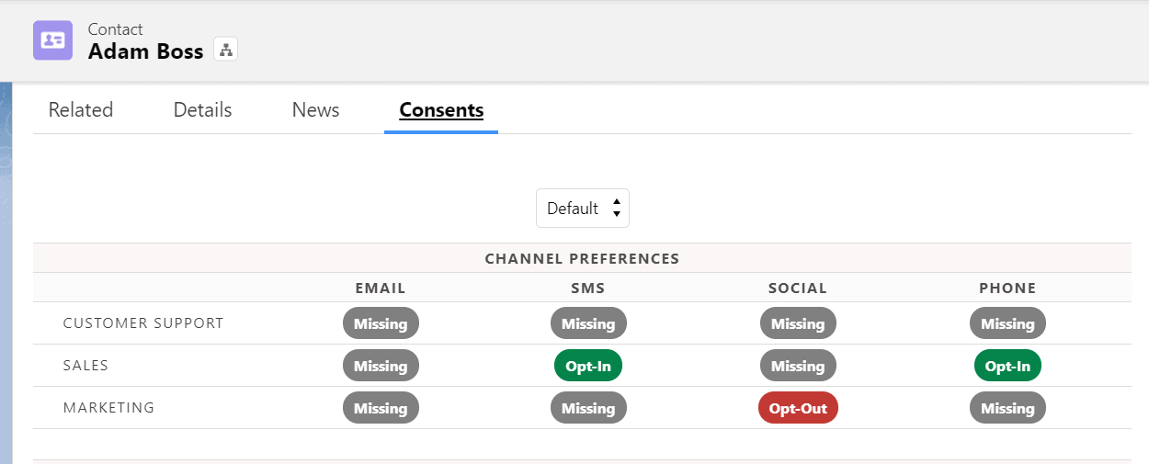
Task: Toggle Customer Support Phone Missing badge
Action: (1007, 323)
